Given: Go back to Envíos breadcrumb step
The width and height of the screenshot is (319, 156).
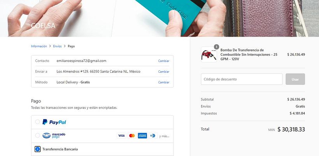Looking at the screenshot, I should coord(57,46).
